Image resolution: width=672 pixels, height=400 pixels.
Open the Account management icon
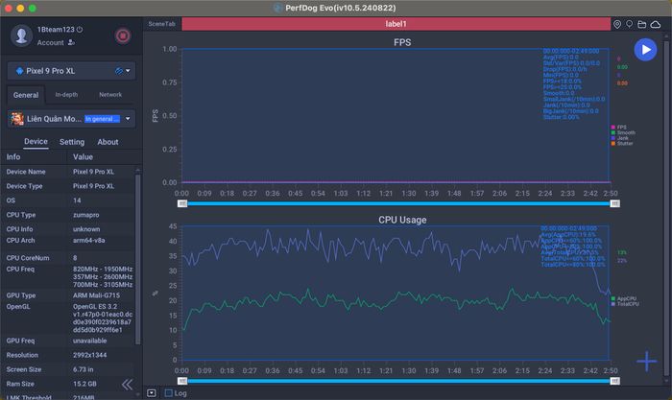point(71,42)
